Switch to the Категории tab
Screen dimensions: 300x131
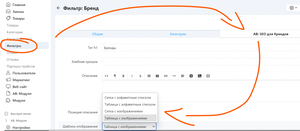[x=178, y=34]
